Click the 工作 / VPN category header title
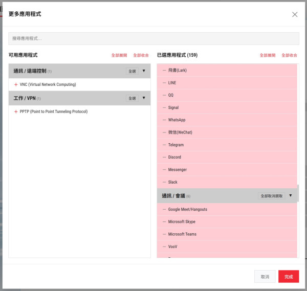This screenshot has width=307, height=291. tap(25, 98)
